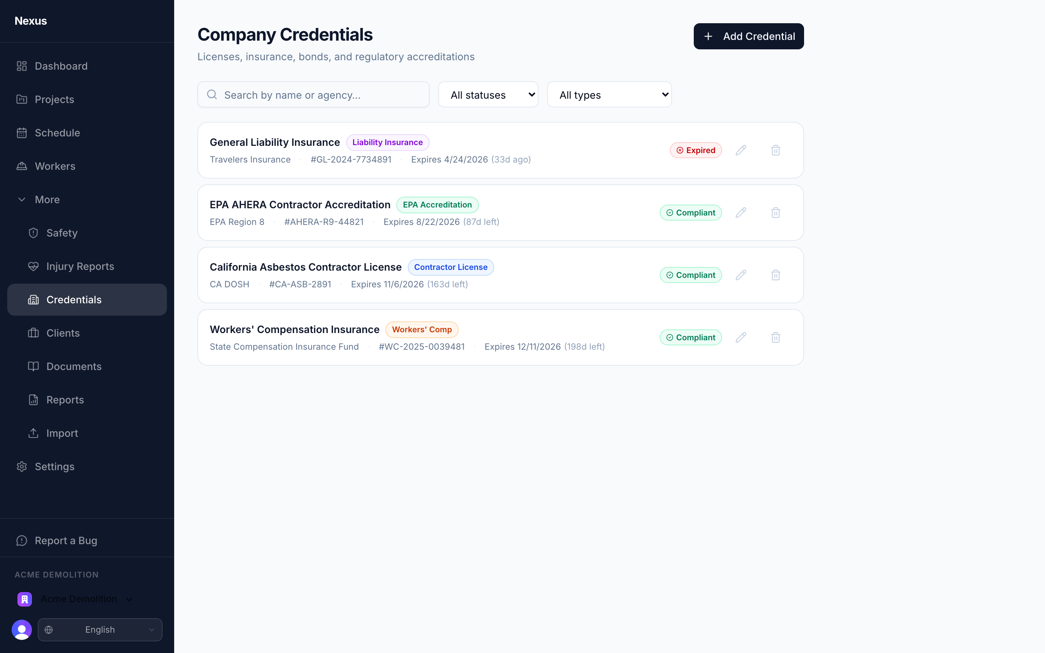Viewport: 1045px width, 653px height.
Task: Edit California Asbestos Contractor License pencil icon
Action: click(x=741, y=275)
